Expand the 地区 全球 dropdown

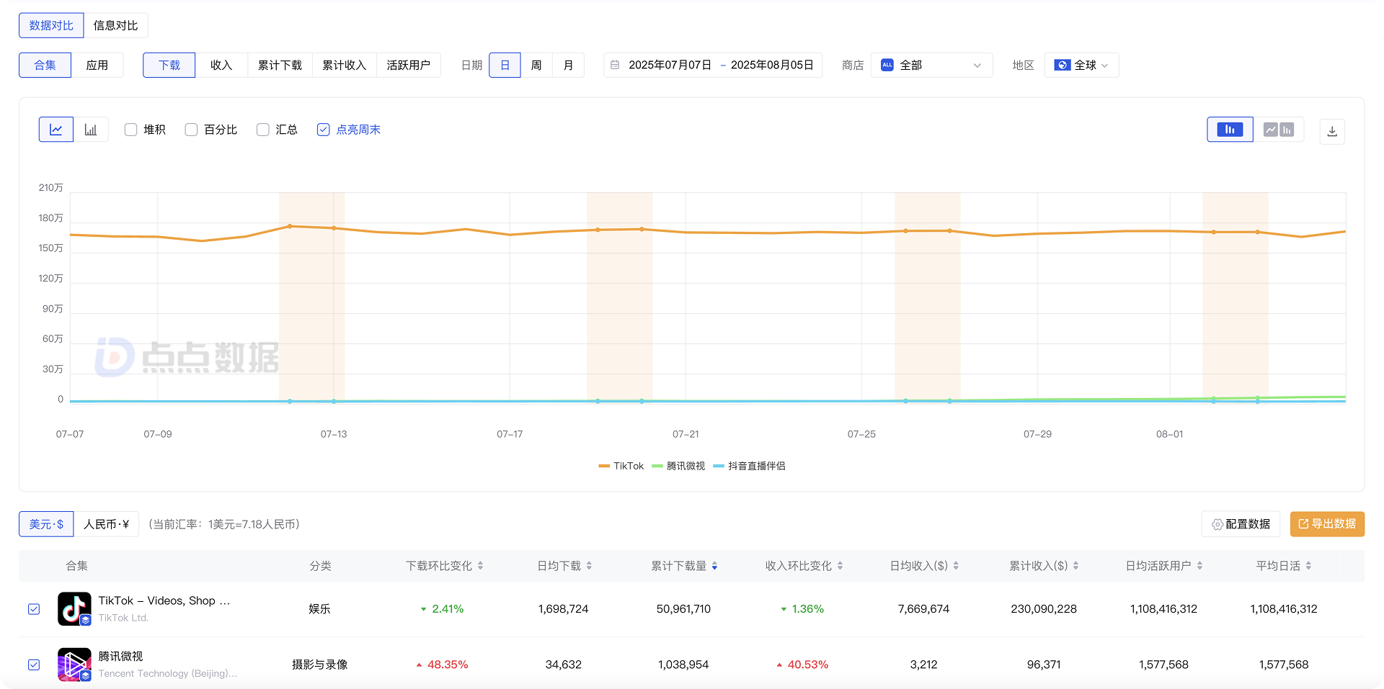tap(1081, 66)
